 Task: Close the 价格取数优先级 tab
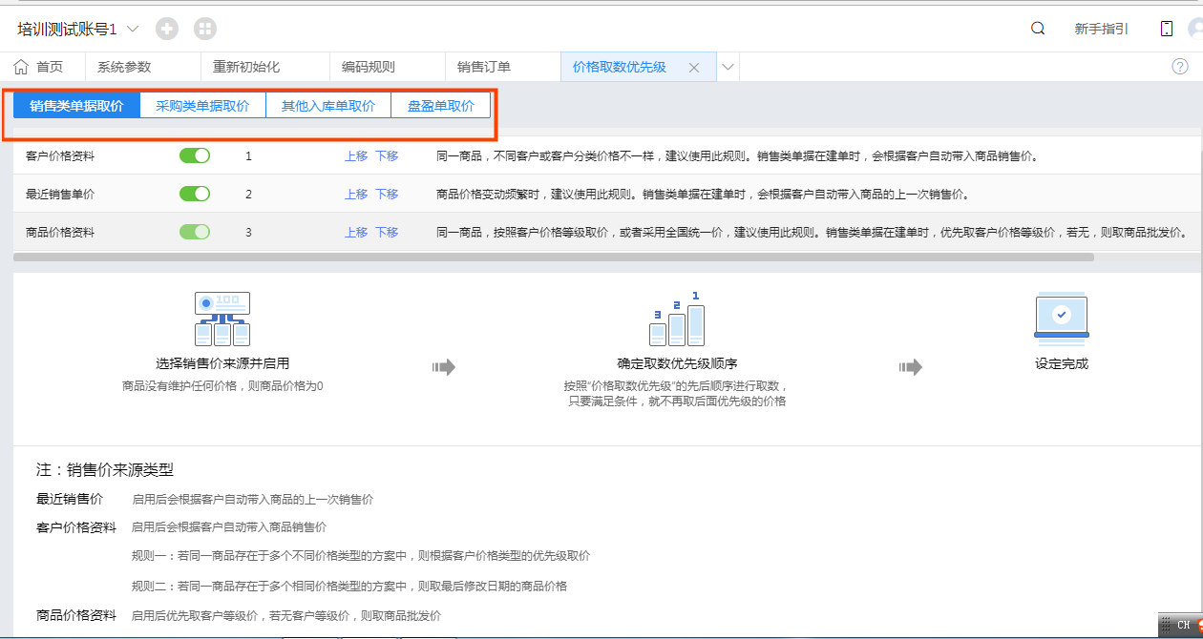point(694,68)
